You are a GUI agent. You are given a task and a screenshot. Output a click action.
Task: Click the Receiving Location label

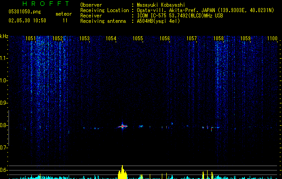point(104,10)
